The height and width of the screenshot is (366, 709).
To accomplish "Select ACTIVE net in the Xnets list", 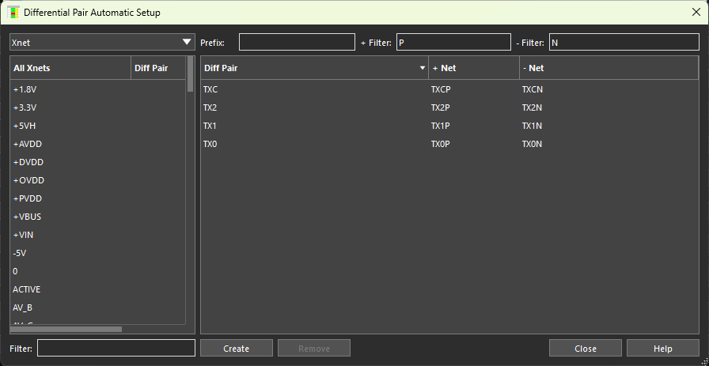I will tap(27, 289).
